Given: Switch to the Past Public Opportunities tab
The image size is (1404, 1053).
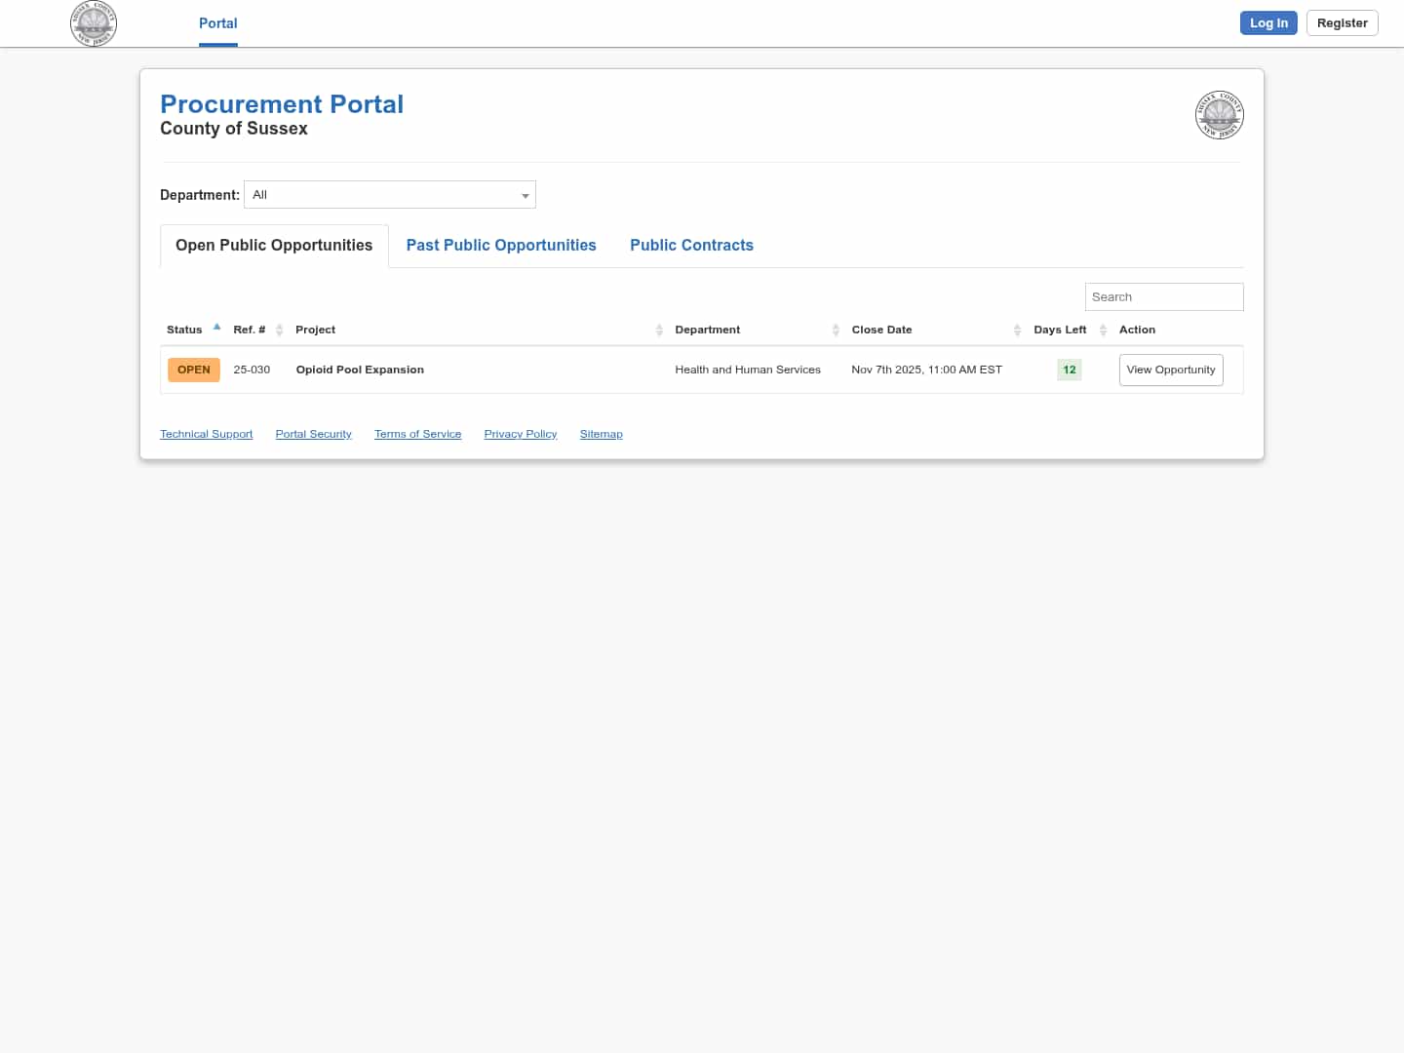Looking at the screenshot, I should (x=501, y=245).
